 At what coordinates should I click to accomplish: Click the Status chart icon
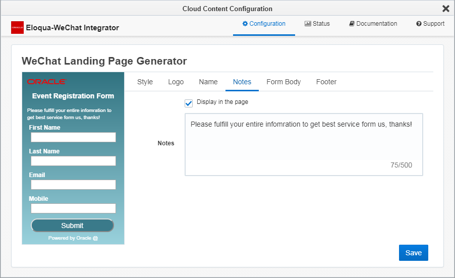pyautogui.click(x=308, y=24)
